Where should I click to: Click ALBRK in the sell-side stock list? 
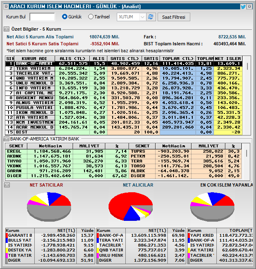tap(138, 171)
